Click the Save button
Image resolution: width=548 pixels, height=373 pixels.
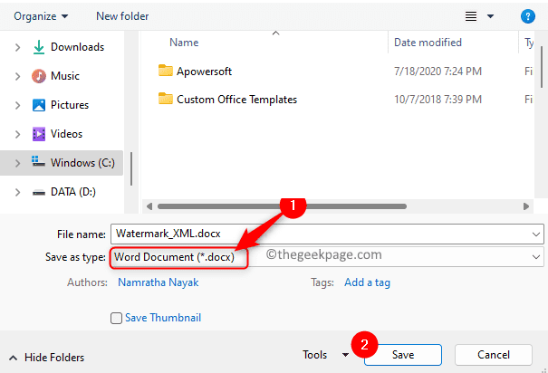(403, 355)
